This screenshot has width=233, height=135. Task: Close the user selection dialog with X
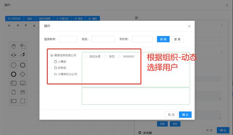(x=189, y=26)
